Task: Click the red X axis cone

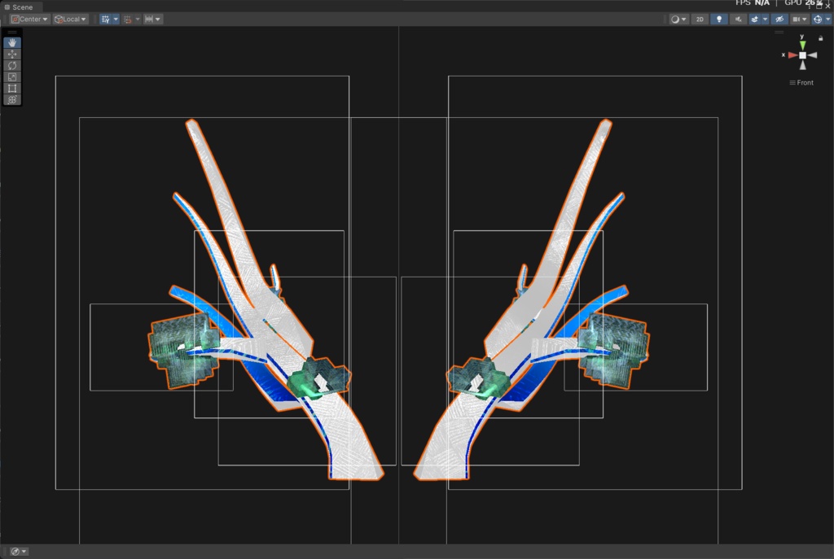Action: tap(792, 55)
